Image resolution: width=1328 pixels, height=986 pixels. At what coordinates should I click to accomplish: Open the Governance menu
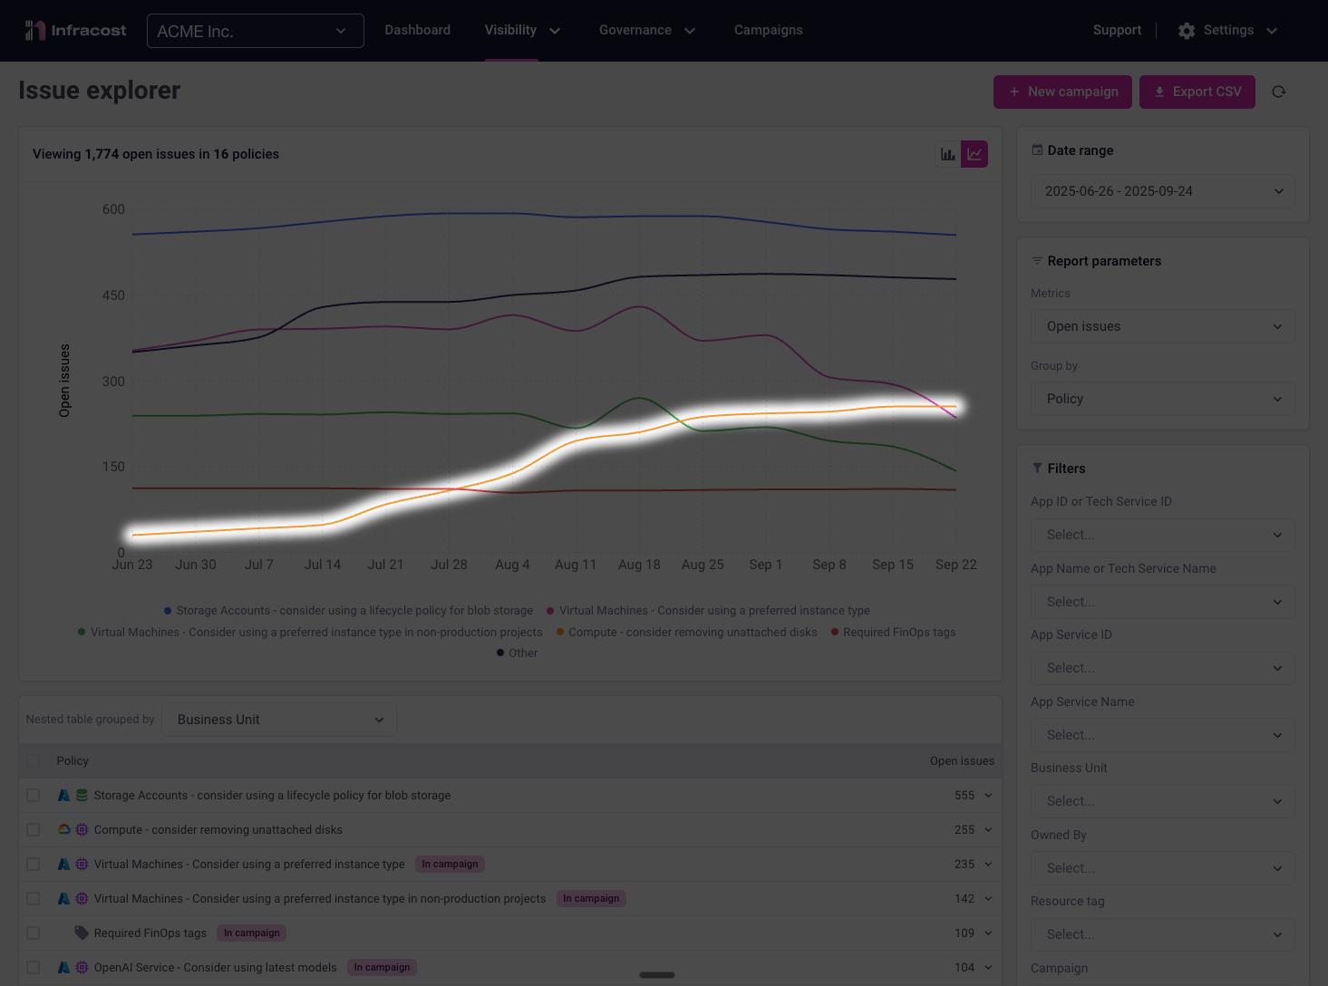[646, 31]
